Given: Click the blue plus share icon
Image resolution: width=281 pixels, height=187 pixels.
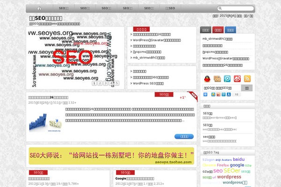Looking at the screenshot, I should coord(206,94).
